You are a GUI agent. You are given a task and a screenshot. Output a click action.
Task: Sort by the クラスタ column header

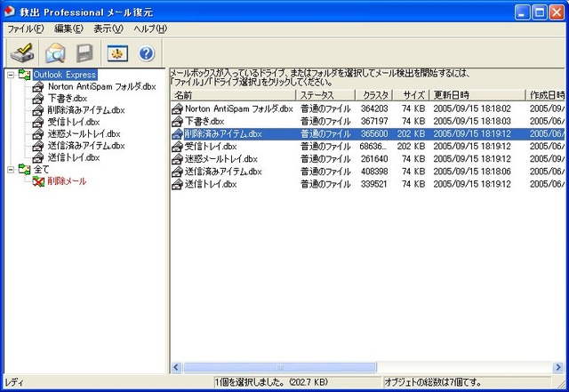(374, 95)
